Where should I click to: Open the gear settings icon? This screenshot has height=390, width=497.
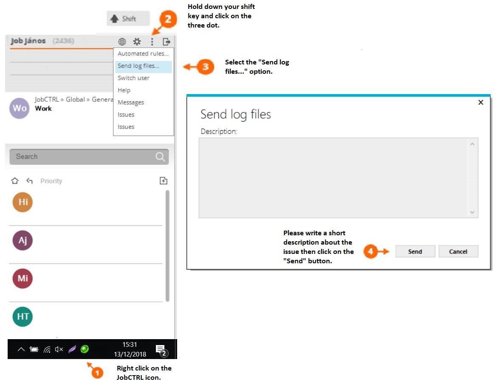point(137,42)
